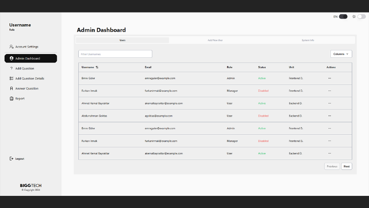Select the Admin Dashboard sidebar item
The height and width of the screenshot is (208, 369).
31,58
